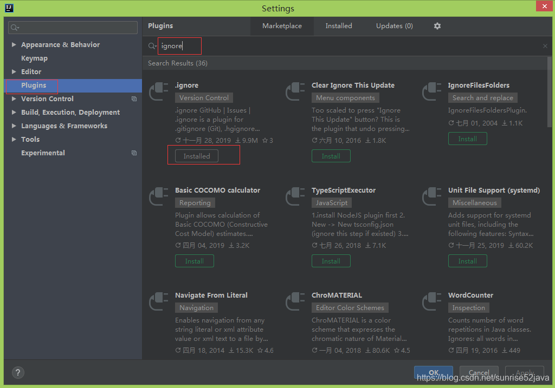Click the TypeScriptExecutor plugin icon
Image resolution: width=555 pixels, height=388 pixels.
click(x=295, y=196)
